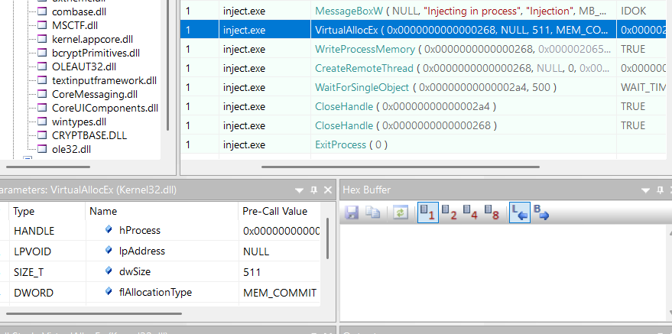Click the Save icon in Hex Buffer toolbar

[352, 214]
